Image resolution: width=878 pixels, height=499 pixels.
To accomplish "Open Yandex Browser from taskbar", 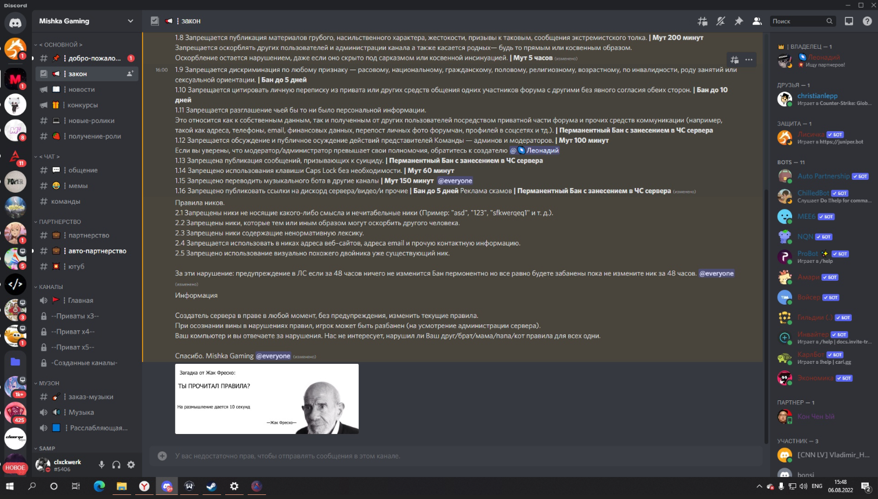I will 144,486.
